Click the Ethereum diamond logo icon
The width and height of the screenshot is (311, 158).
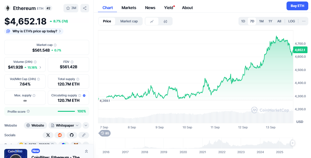coord(8,8)
